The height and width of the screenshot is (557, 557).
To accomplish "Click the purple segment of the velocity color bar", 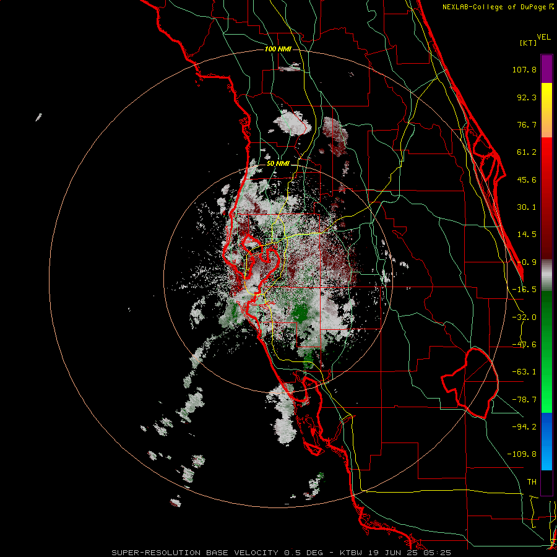I will point(546,69).
